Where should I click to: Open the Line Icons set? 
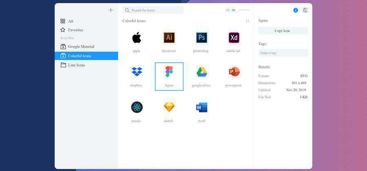pyautogui.click(x=76, y=65)
